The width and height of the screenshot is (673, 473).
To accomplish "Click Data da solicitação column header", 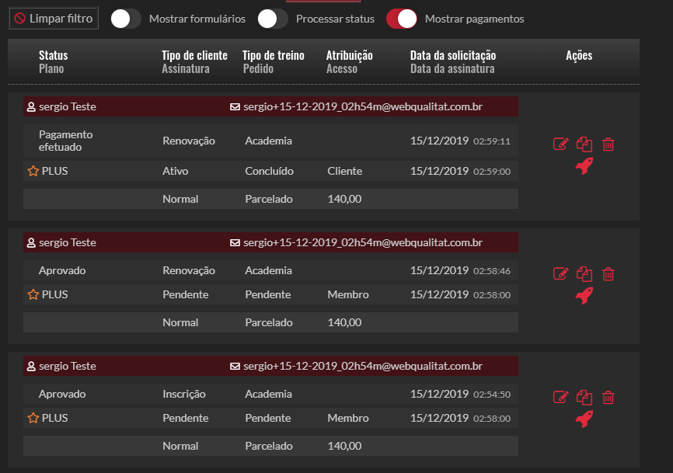I will tap(452, 56).
